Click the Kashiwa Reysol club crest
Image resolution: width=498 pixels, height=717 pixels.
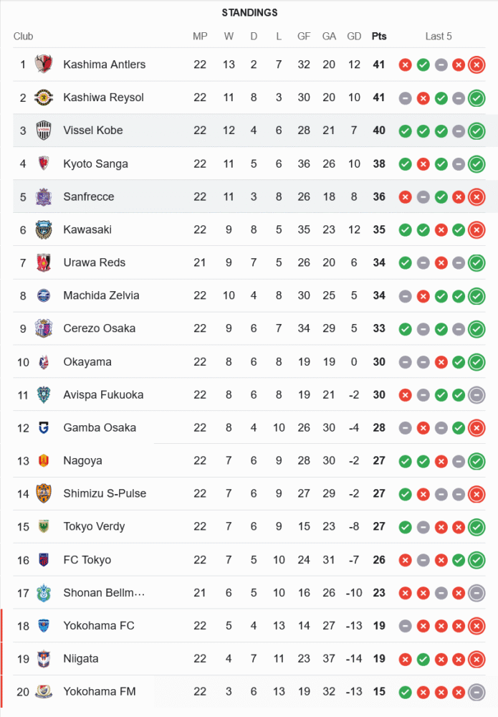click(44, 98)
